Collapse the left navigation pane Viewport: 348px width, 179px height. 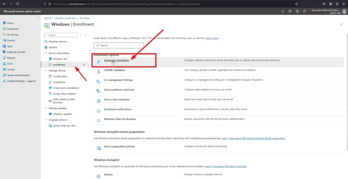pos(38,17)
